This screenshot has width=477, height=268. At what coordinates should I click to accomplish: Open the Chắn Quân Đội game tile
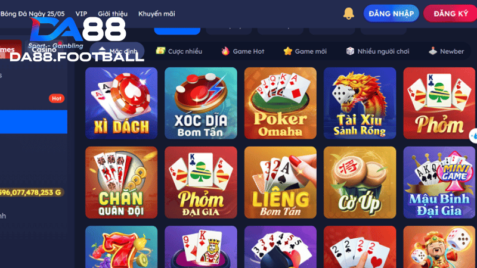[x=122, y=182]
